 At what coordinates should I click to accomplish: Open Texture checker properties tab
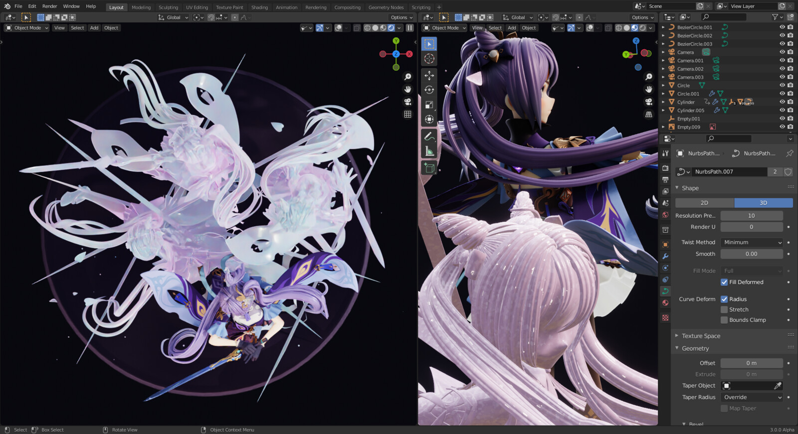click(x=665, y=317)
